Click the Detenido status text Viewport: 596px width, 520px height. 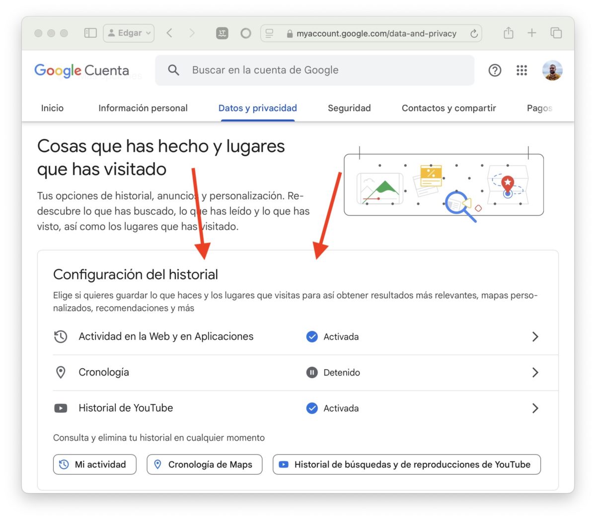pyautogui.click(x=342, y=373)
